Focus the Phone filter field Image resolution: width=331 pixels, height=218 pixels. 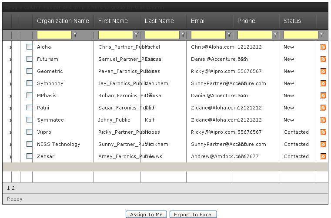pos(255,35)
